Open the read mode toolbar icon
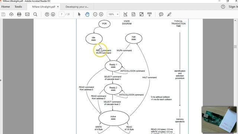238x134 pixels. [x=149, y=14]
